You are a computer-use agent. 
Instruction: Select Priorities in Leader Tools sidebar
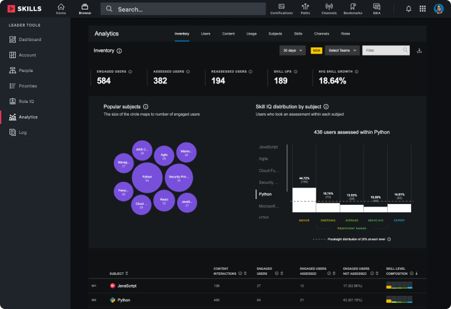[x=27, y=86]
